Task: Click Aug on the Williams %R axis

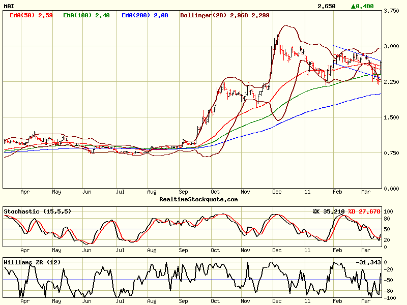Action: point(152,301)
